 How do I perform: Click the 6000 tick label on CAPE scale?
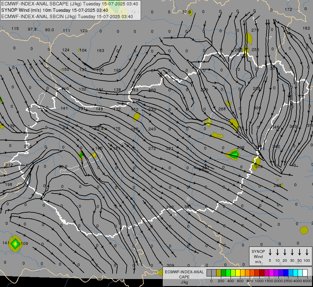coord(307,281)
